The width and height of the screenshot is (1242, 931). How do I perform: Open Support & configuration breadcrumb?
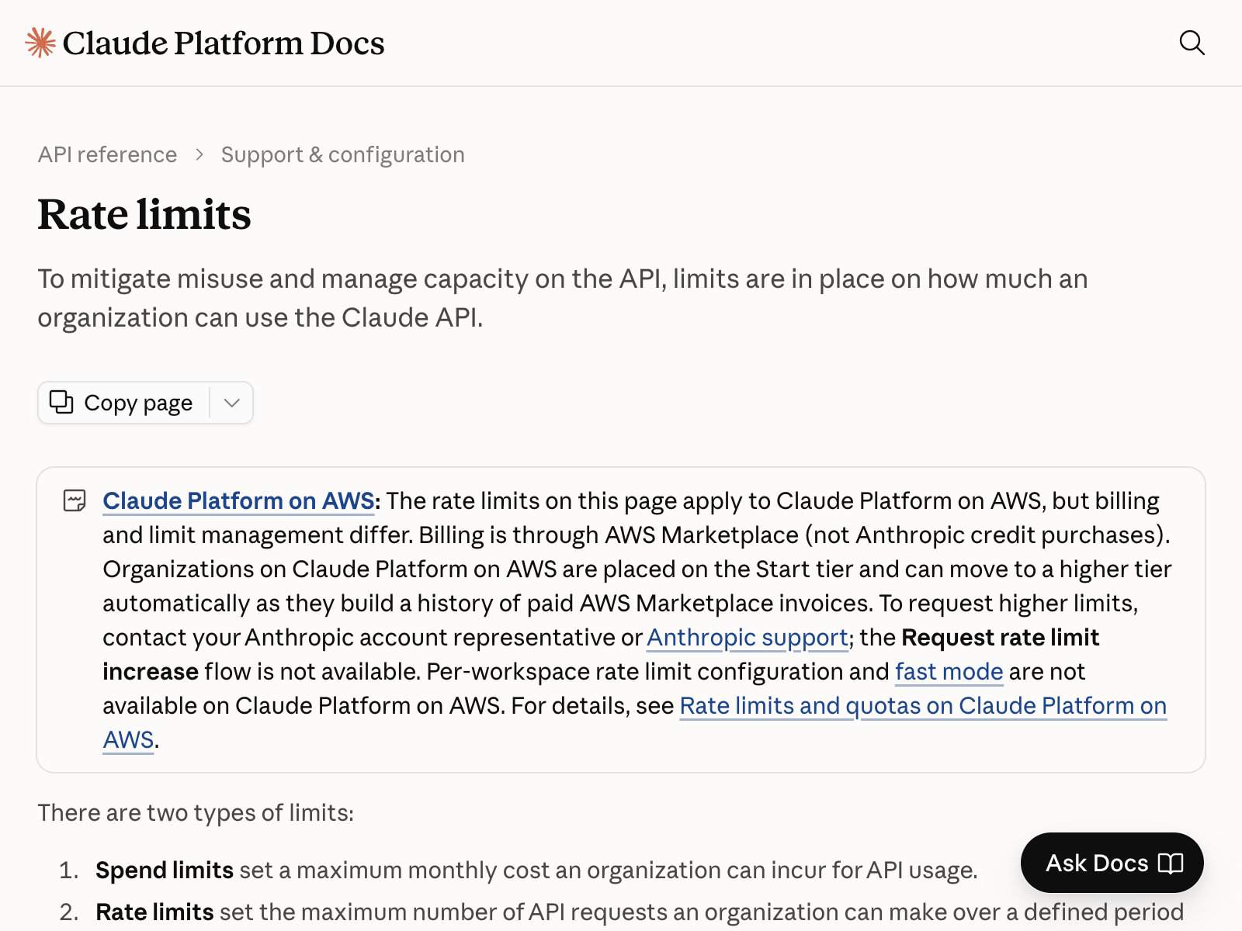click(x=342, y=154)
